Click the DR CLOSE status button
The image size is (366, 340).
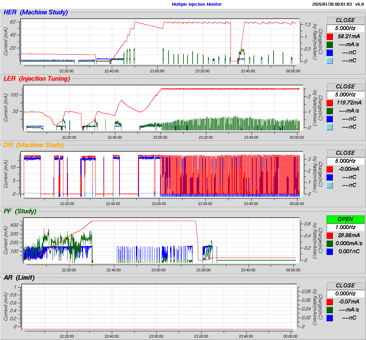pos(345,153)
